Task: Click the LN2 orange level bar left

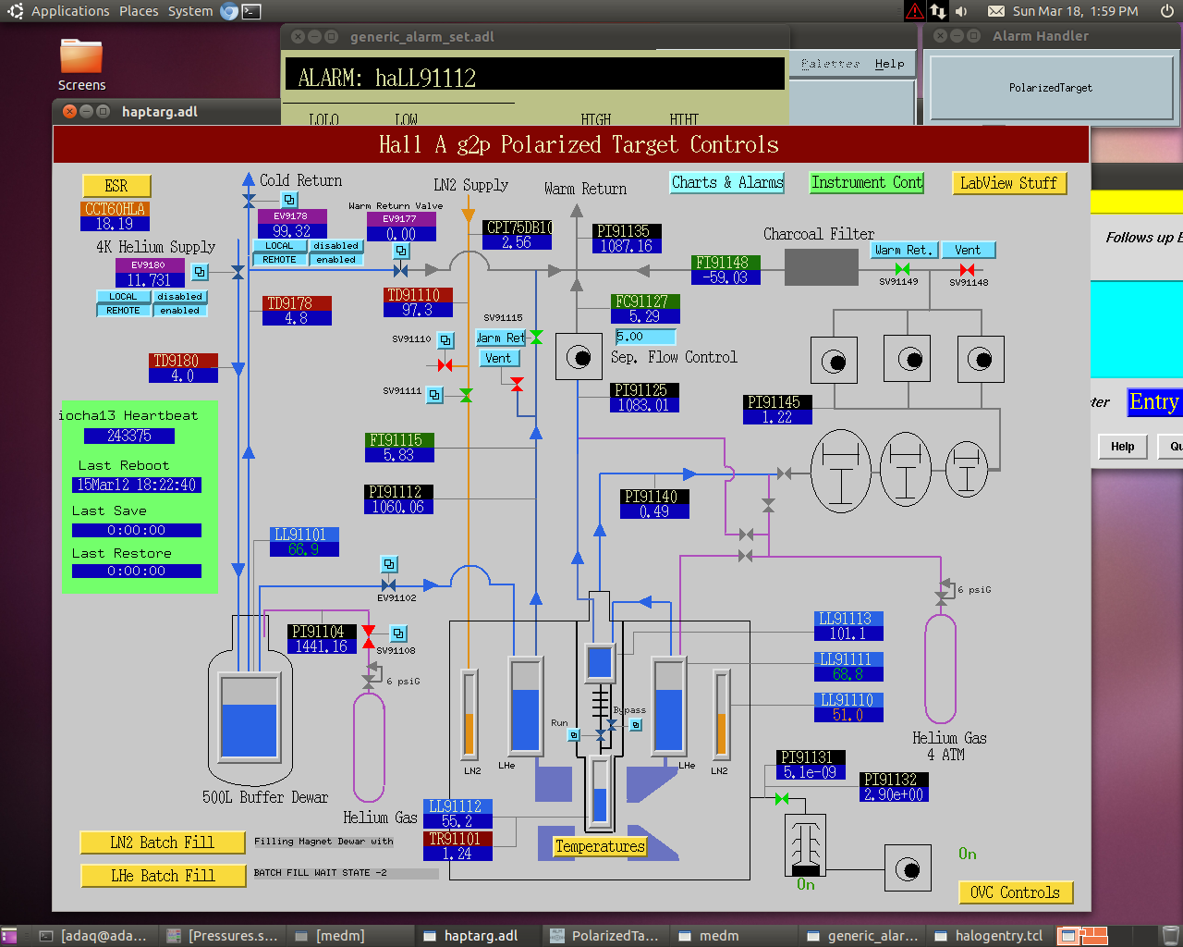Action: (469, 713)
